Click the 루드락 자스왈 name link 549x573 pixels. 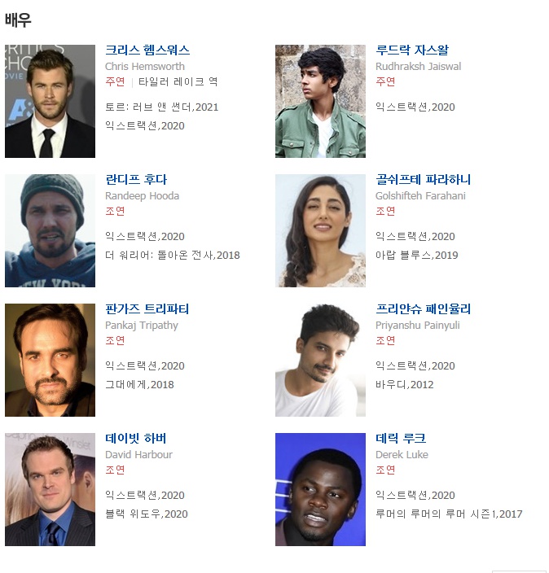pos(412,50)
